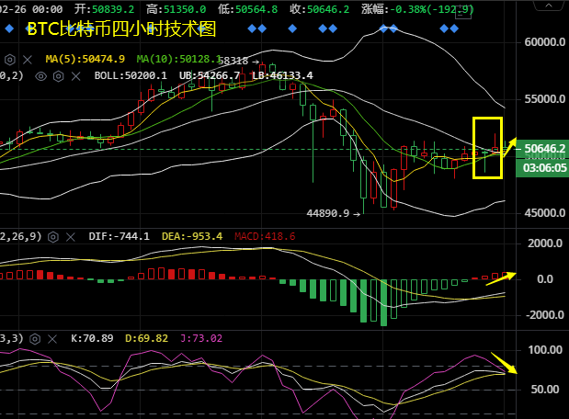Screen dimensions: 569x419
Task: Hide the BOLL indicator via eye icon
Action: click(41, 75)
